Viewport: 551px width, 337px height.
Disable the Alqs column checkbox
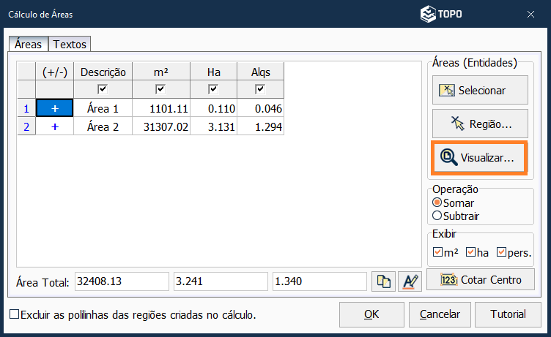click(260, 89)
